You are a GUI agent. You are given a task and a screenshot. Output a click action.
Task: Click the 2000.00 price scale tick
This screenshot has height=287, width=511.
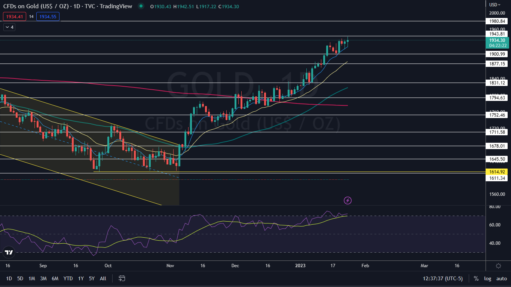coord(498,13)
